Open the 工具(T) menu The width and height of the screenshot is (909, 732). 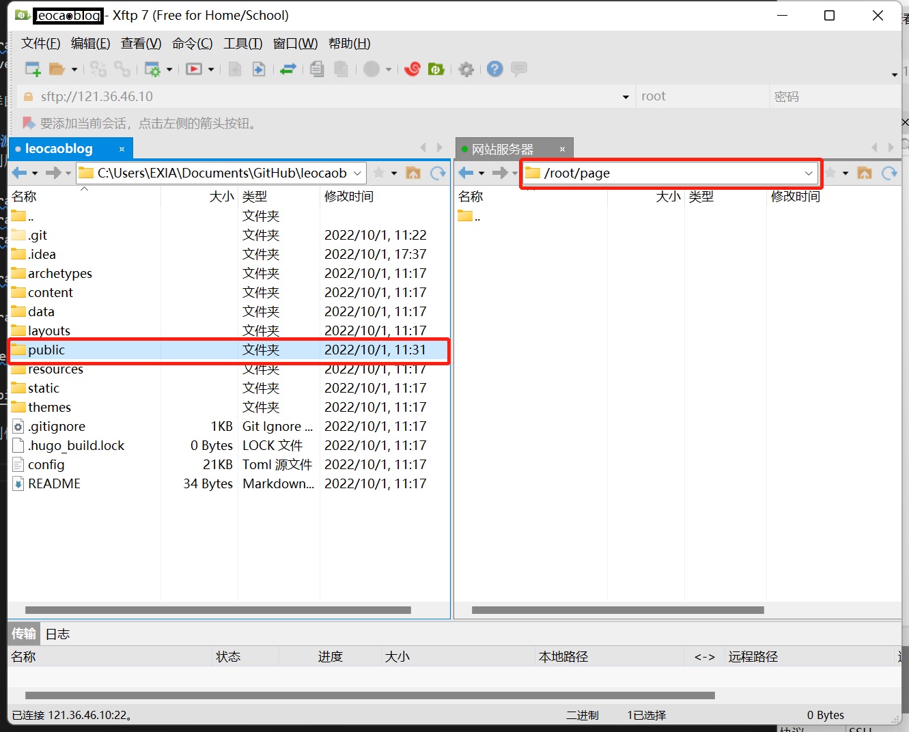pyautogui.click(x=243, y=44)
